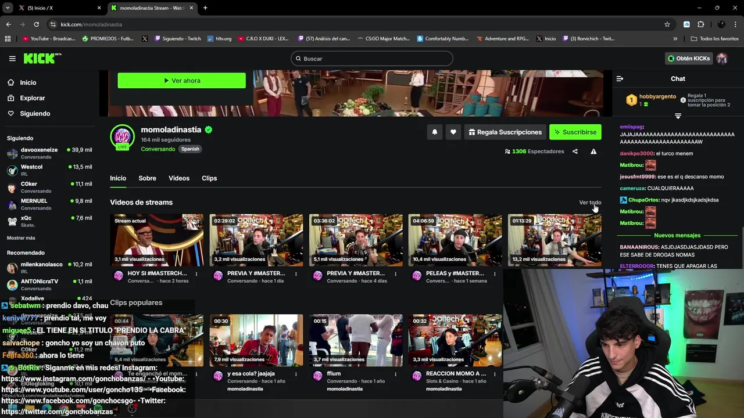This screenshot has height=418, width=744.
Task: Open the Stream actual video thumbnail
Action: [156, 240]
